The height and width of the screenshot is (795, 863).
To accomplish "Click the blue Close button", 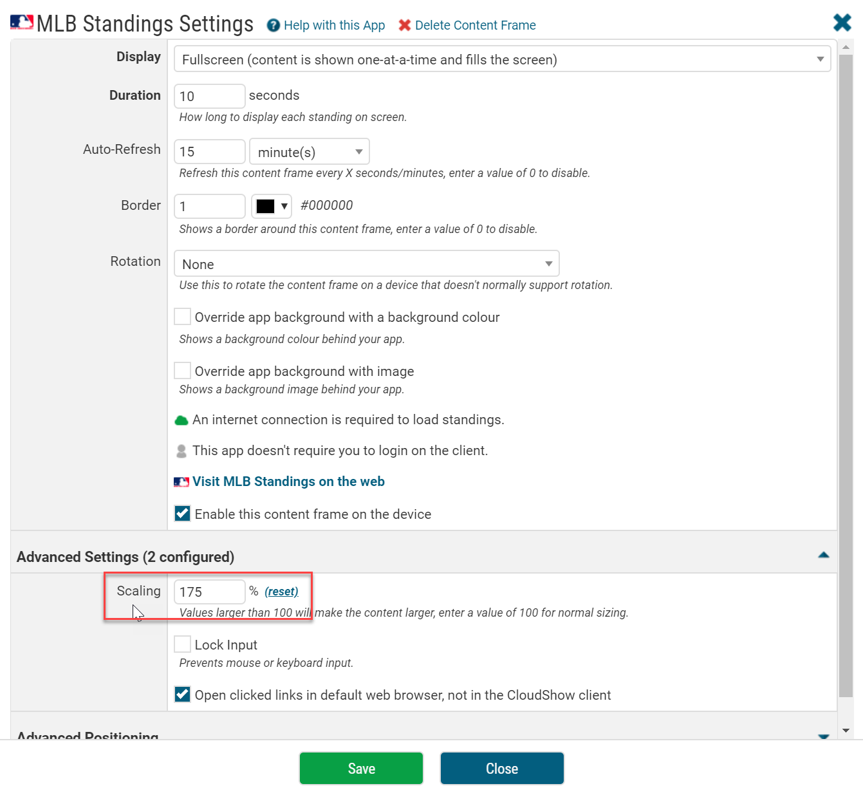I will tap(502, 769).
